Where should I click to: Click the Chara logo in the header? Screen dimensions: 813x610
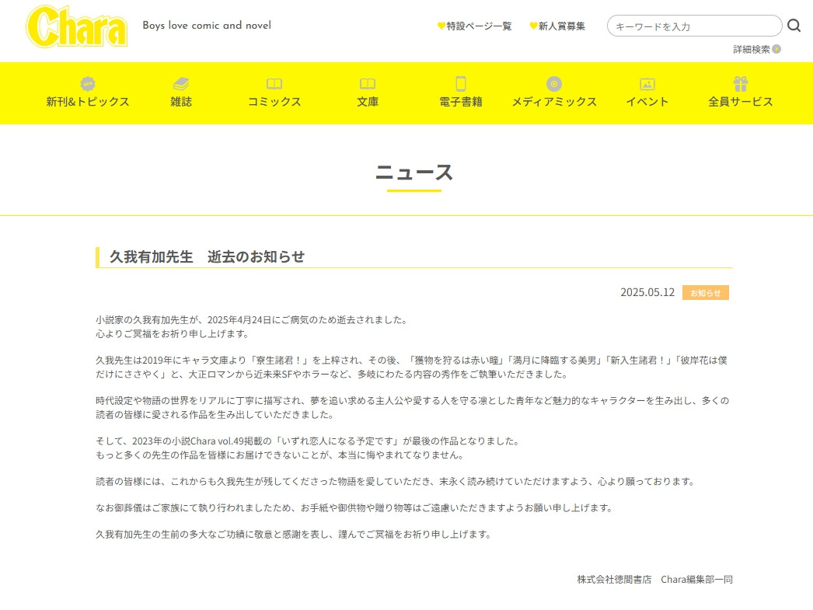(x=77, y=26)
